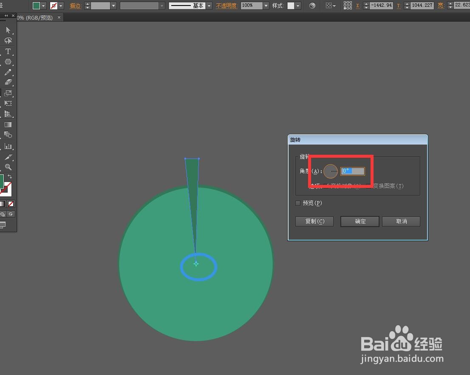The height and width of the screenshot is (375, 470).
Task: Open stroke color dropdown arrow
Action: (x=61, y=6)
